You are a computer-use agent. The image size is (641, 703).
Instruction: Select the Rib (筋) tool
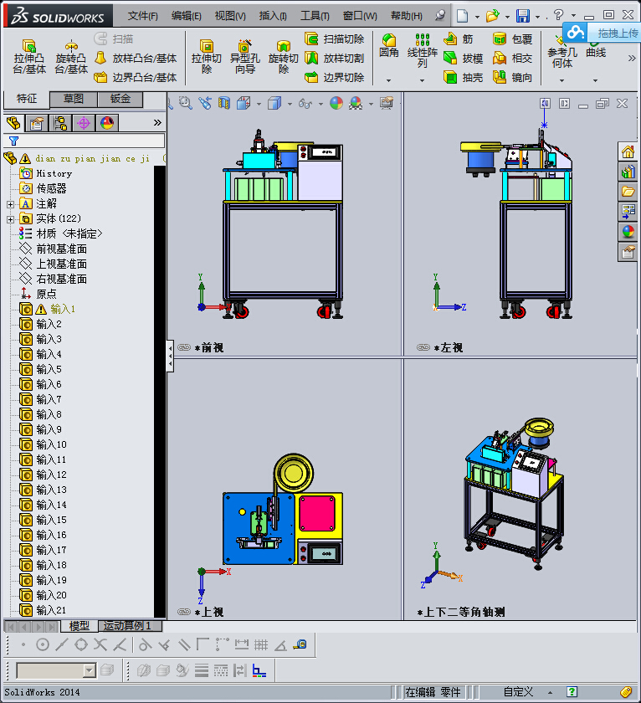[x=458, y=39]
